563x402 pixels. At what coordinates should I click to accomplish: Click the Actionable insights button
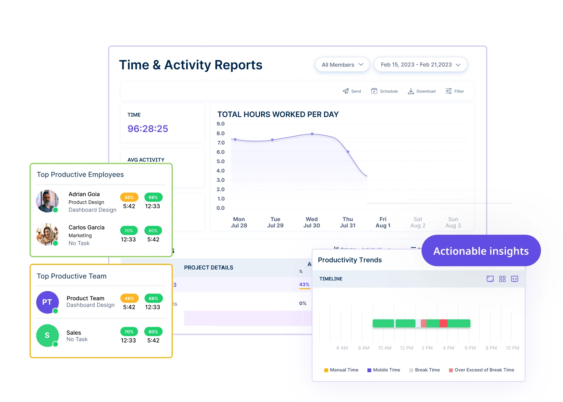[x=481, y=251]
